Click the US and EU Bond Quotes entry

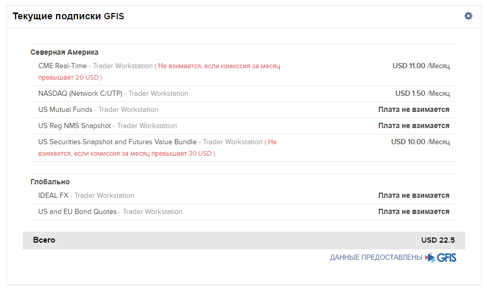77,212
